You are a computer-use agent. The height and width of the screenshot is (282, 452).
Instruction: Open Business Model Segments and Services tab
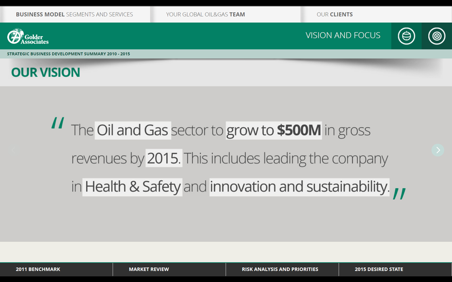click(x=74, y=15)
